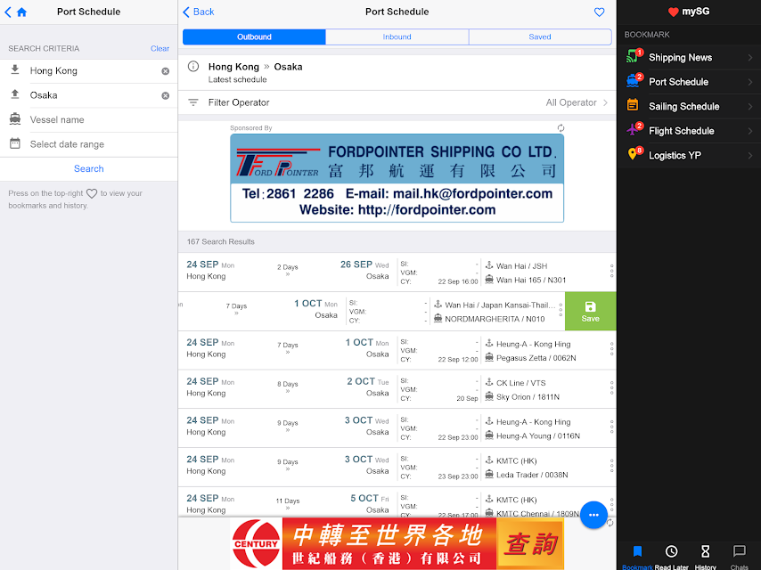The height and width of the screenshot is (570, 761).
Task: Clear the Osaka destination field
Action: coord(166,95)
